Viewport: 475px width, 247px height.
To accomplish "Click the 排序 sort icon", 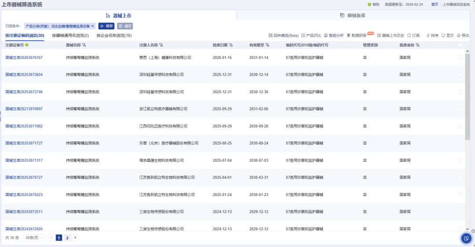I will click(428, 36).
